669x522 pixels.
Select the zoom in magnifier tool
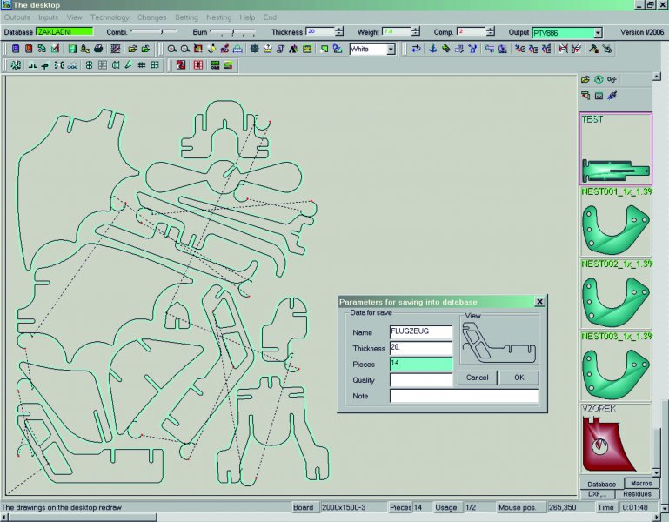(x=172, y=49)
